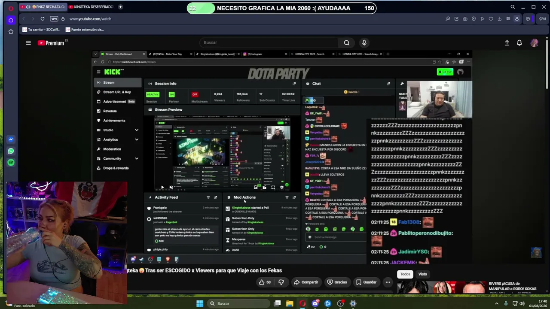Viewport: 550px width, 309px height.
Task: Select Moderation in the Kick sidebar
Action: pos(117,149)
